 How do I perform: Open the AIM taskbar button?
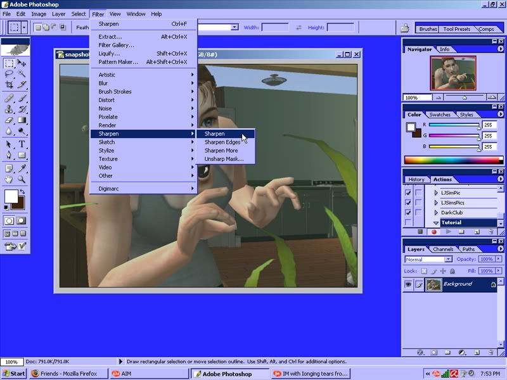[148, 374]
